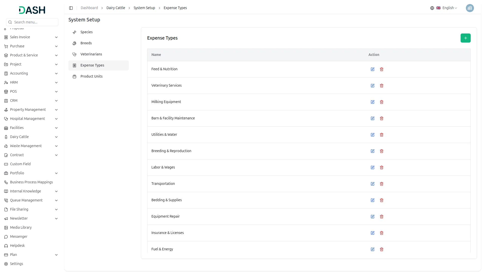
Task: Toggle the sidebar collapse icon
Action: pos(71,8)
